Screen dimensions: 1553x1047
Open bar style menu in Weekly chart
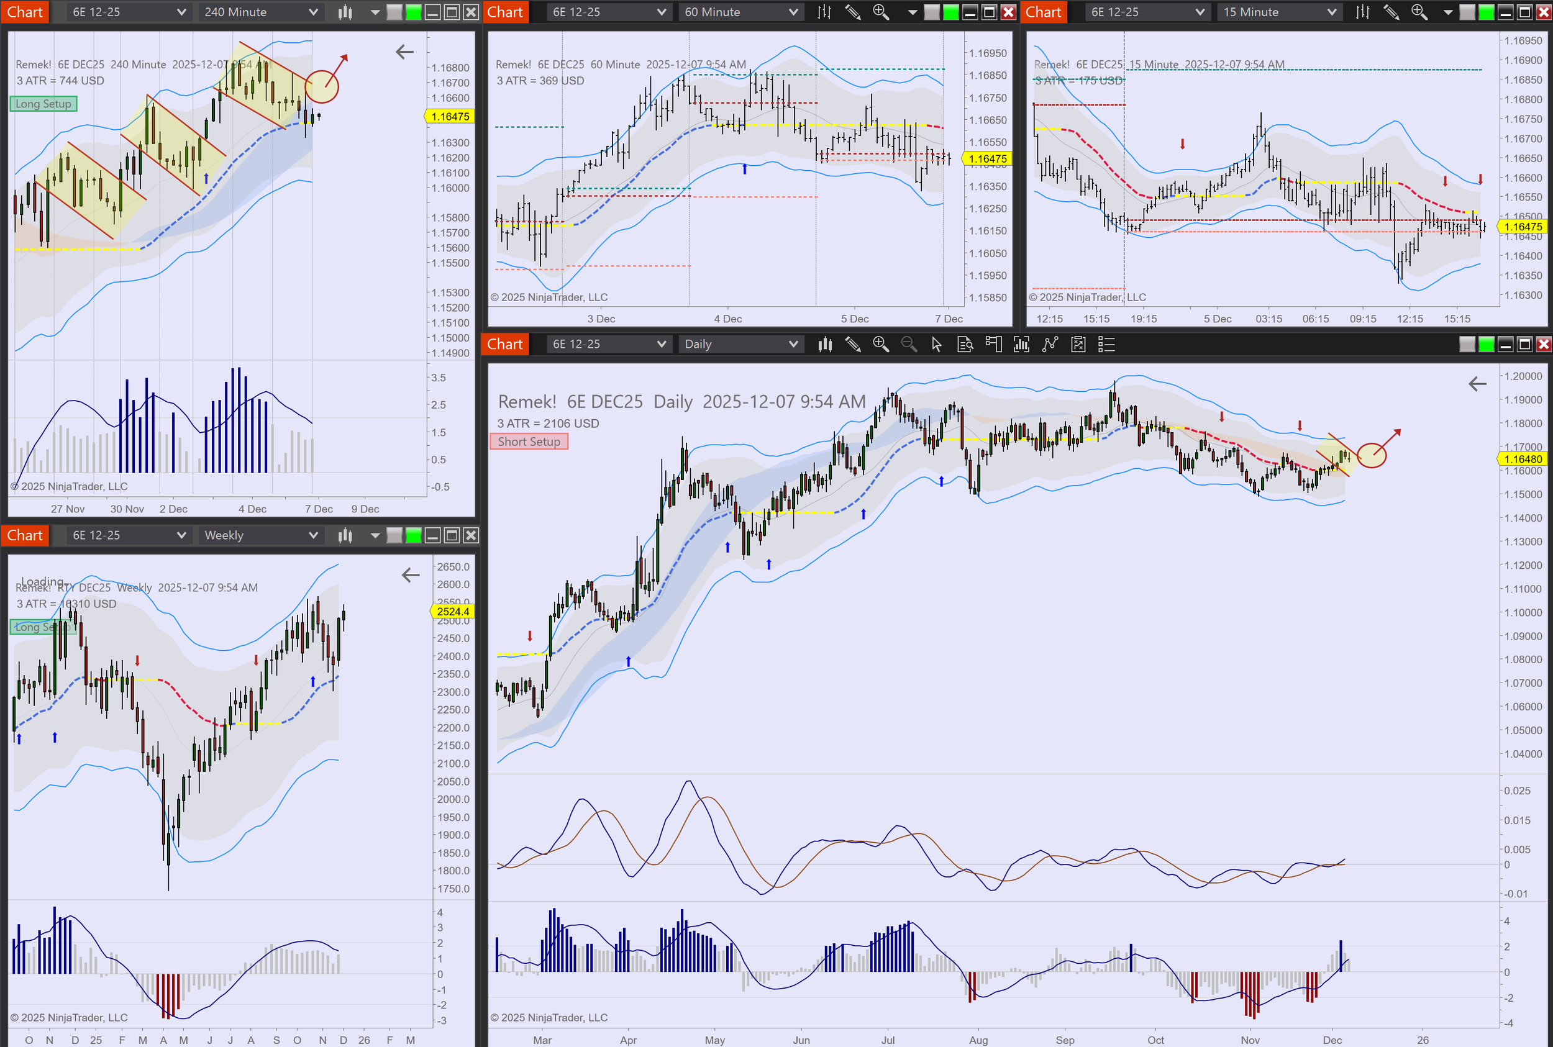coord(345,535)
